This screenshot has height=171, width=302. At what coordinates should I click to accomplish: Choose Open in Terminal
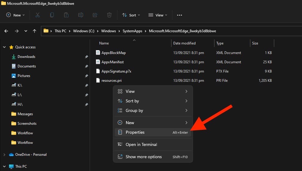153,144
